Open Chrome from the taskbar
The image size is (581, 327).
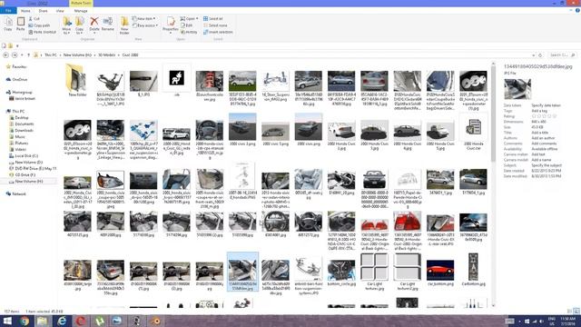pyautogui.click(x=25, y=321)
